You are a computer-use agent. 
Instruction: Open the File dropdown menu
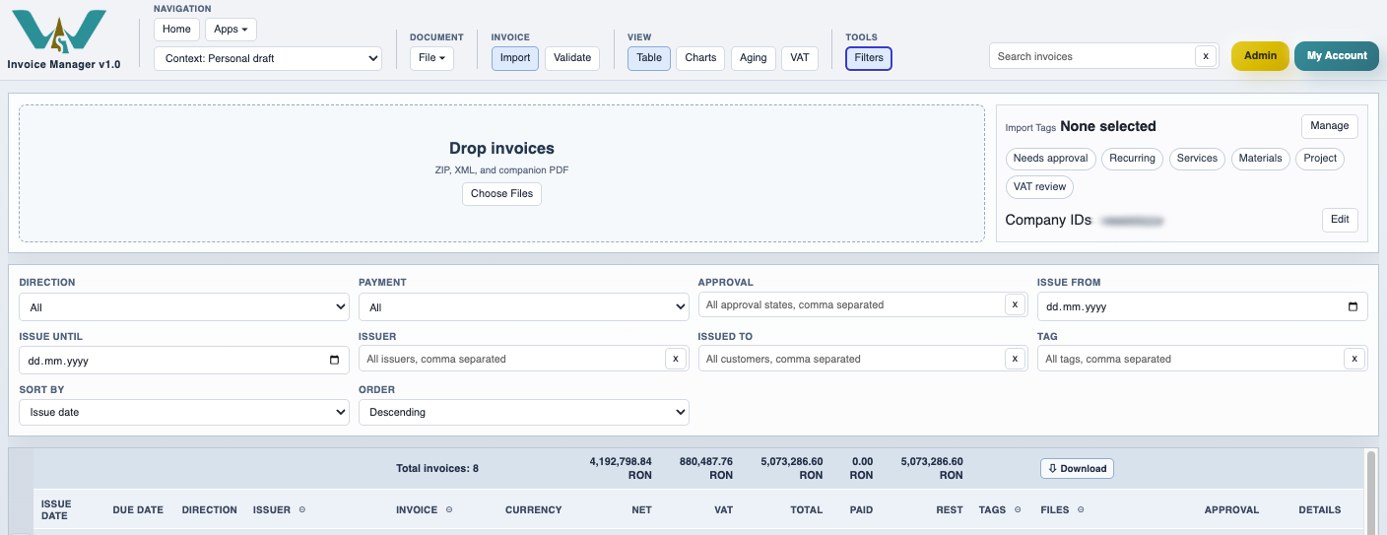click(431, 58)
